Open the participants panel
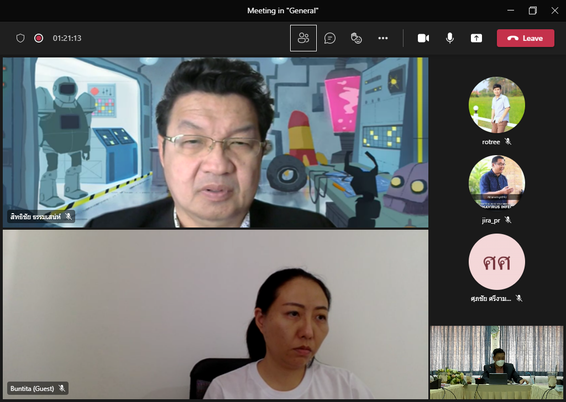566x402 pixels. [x=303, y=38]
